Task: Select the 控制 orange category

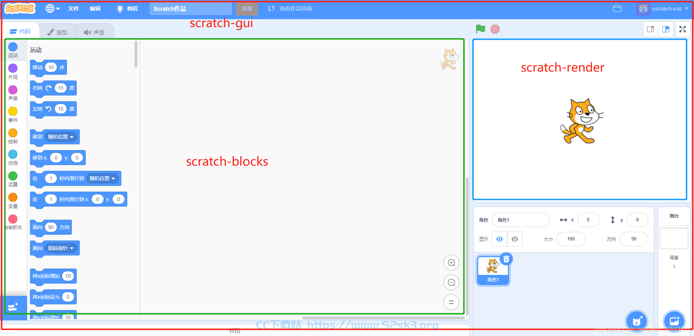Action: click(13, 136)
